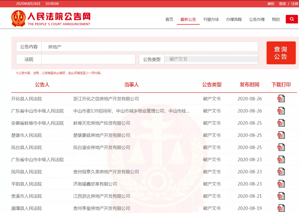Focus the empty 法院 input field

point(88,59)
